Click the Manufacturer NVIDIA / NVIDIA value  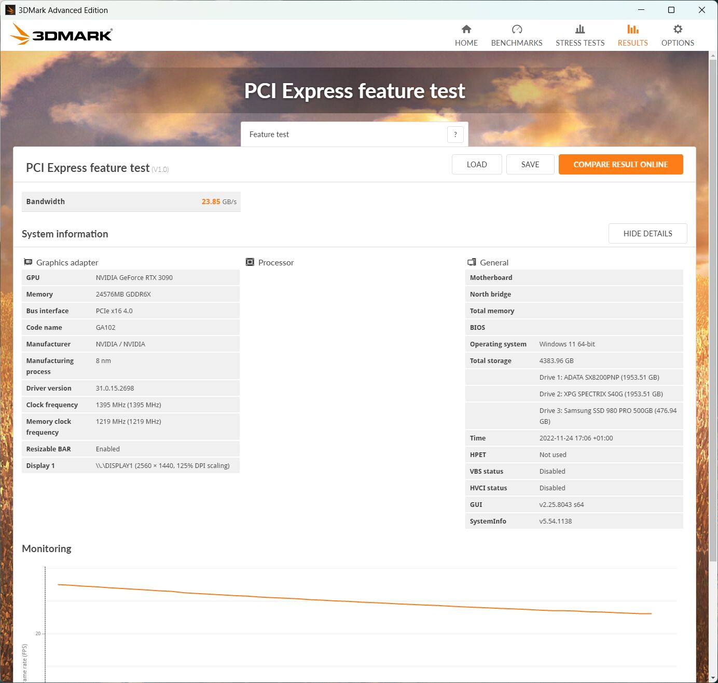pyautogui.click(x=120, y=344)
